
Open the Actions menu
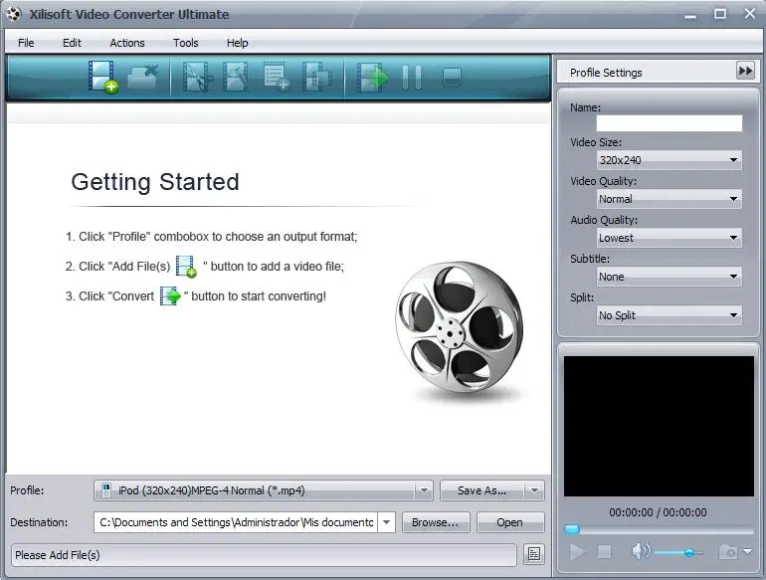(127, 43)
